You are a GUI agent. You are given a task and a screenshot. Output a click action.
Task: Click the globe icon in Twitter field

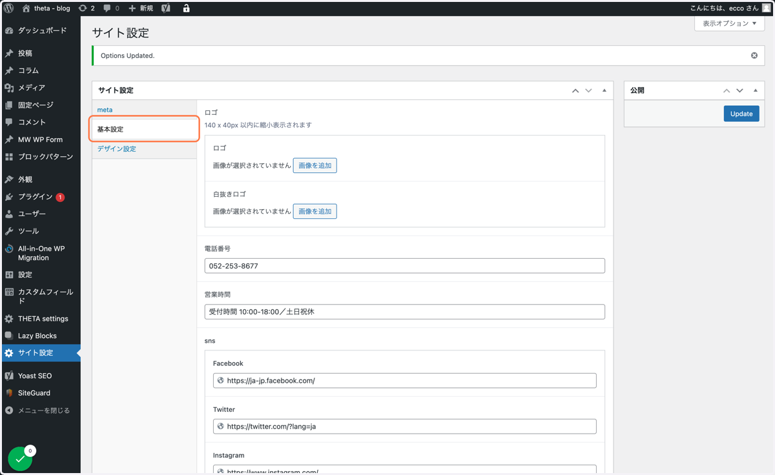click(221, 427)
